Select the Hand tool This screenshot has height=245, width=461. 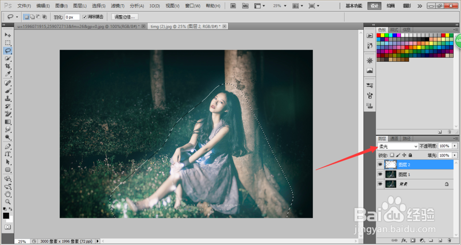pyautogui.click(x=8, y=194)
